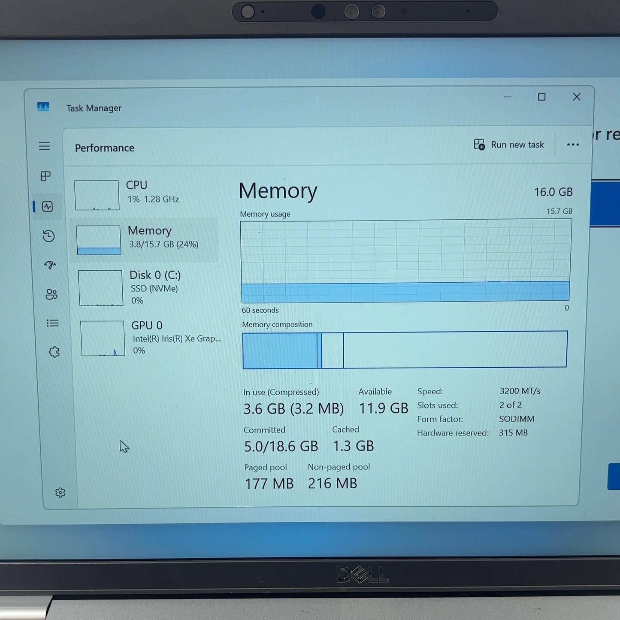
Task: Click the 60 seconds graph axis label
Action: click(260, 310)
